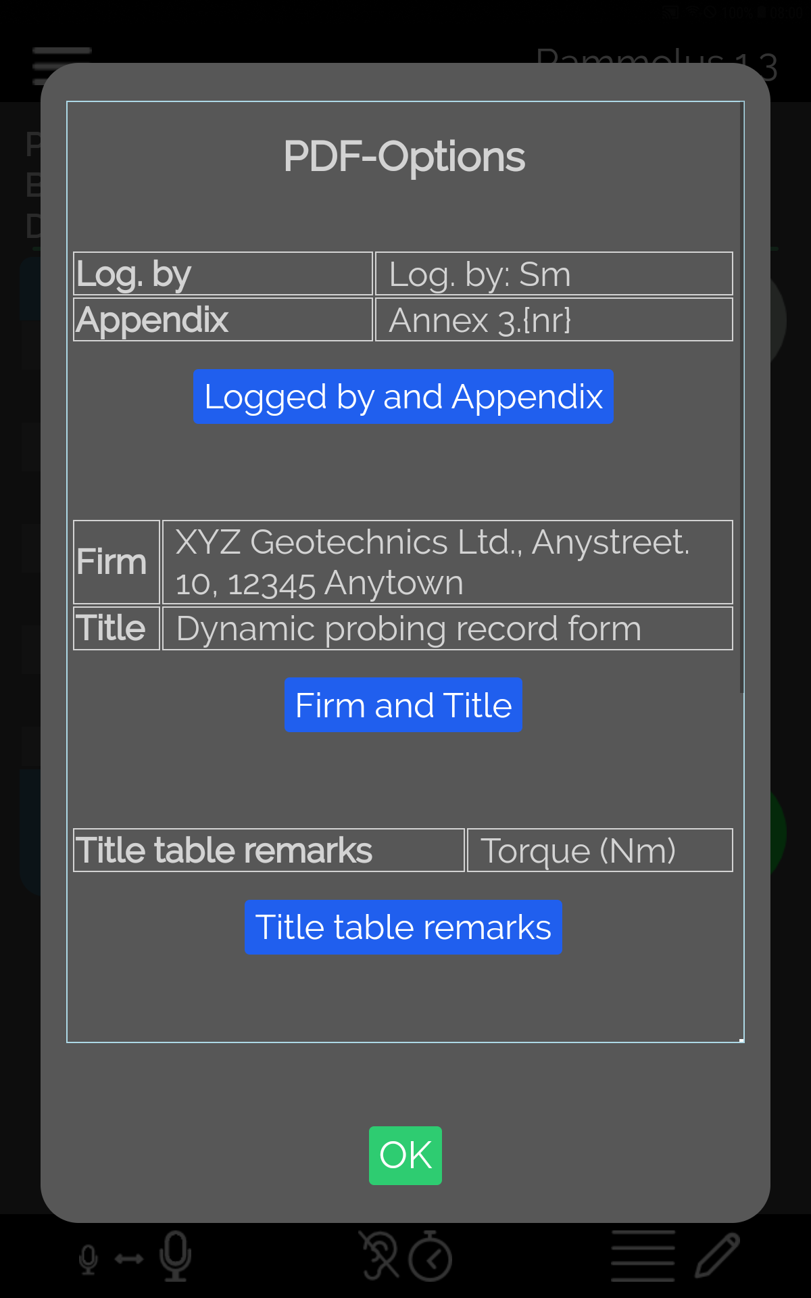Select the Dynamic probing record form title field
Screen dimensions: 811x1298
[x=447, y=629]
